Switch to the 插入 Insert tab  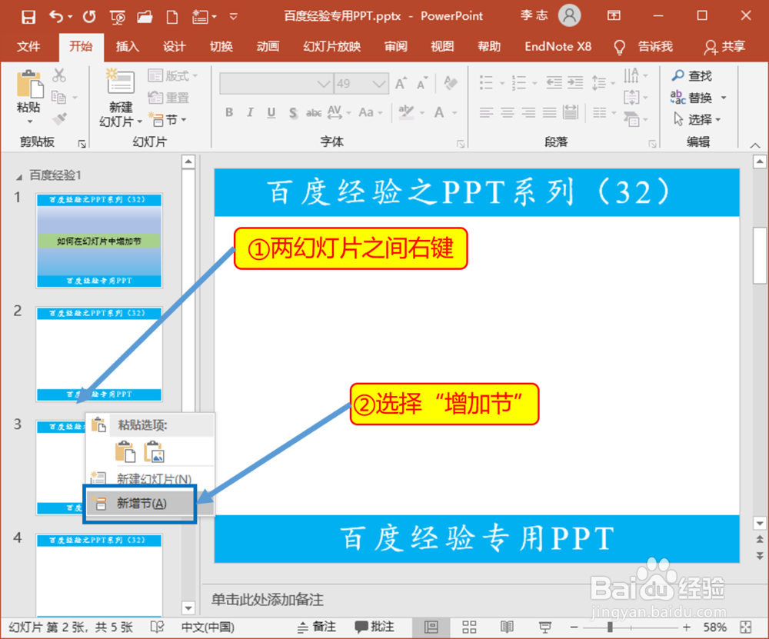(x=128, y=47)
